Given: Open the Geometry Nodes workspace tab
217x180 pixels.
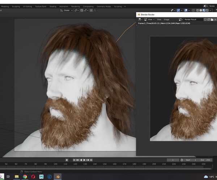Looking at the screenshot, I should pyautogui.click(x=104, y=6).
